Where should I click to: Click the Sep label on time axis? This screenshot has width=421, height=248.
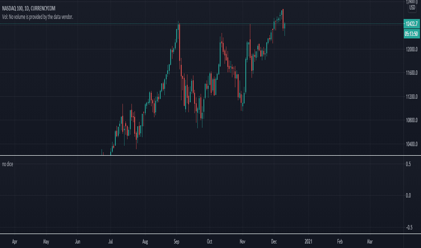[x=177, y=242]
